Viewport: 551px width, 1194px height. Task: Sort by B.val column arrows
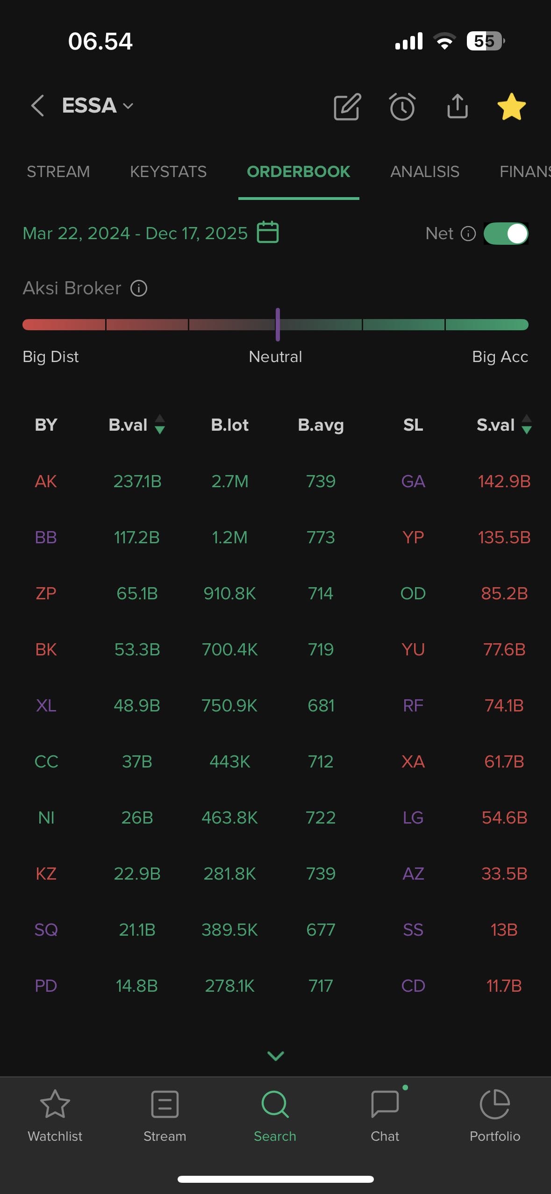click(x=159, y=425)
